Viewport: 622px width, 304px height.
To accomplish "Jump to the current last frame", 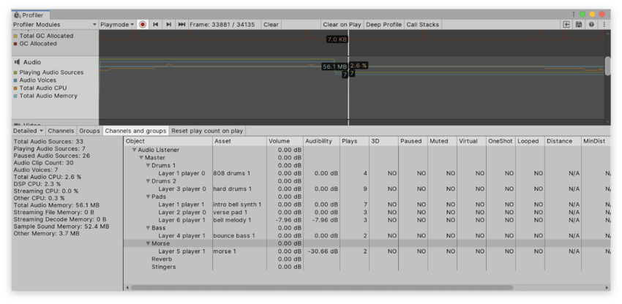I will coord(181,25).
